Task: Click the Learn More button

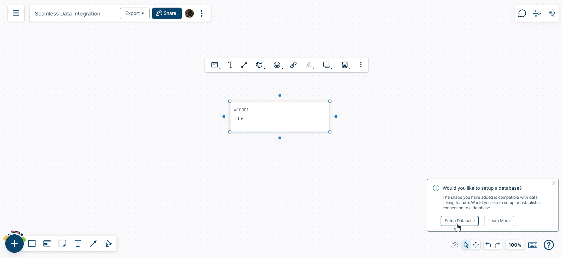Action: [499, 221]
